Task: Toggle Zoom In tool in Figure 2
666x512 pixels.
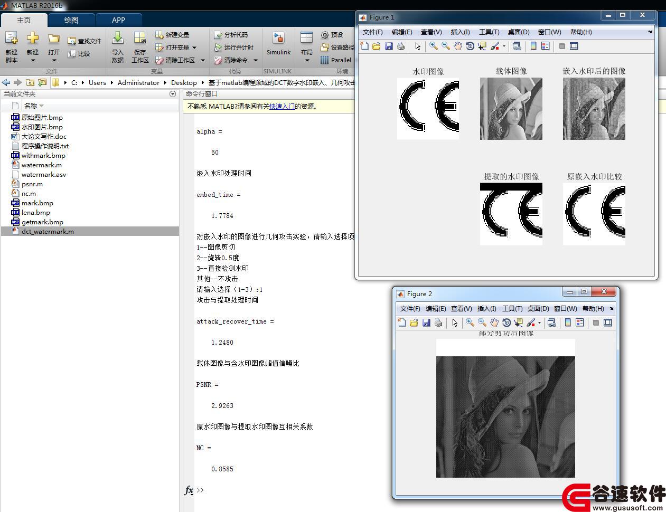Action: pyautogui.click(x=470, y=323)
